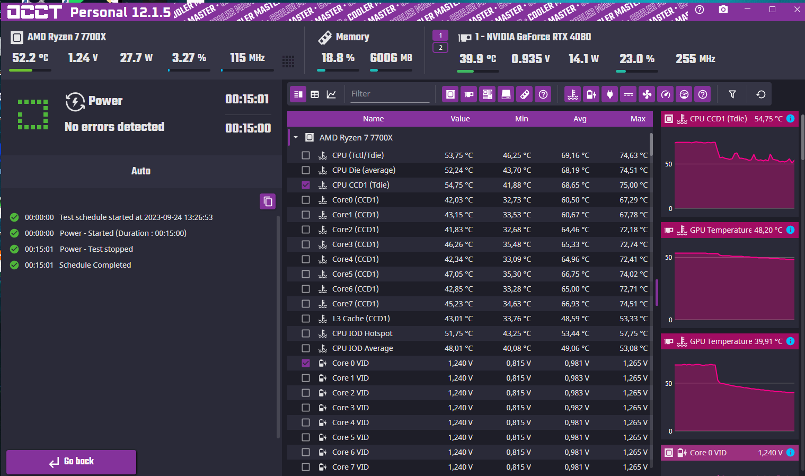
Task: Toggle the CPU hardware filter icon
Action: [x=450, y=94]
